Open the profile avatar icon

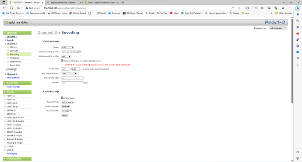coord(283,8)
